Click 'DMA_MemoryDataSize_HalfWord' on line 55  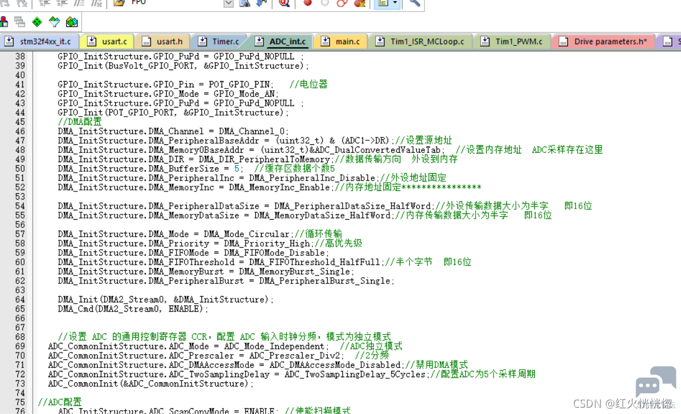click(322, 216)
